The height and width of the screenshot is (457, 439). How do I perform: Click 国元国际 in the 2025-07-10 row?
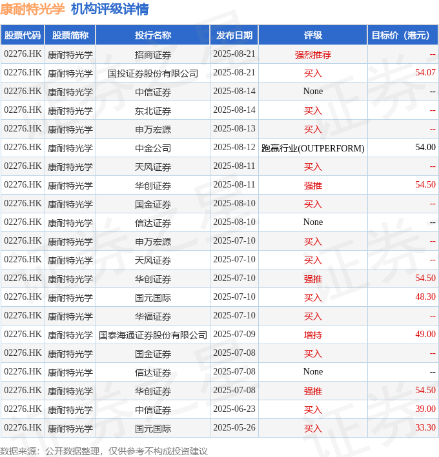point(152,298)
